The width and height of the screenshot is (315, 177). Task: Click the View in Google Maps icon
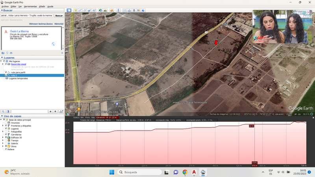[139, 10]
